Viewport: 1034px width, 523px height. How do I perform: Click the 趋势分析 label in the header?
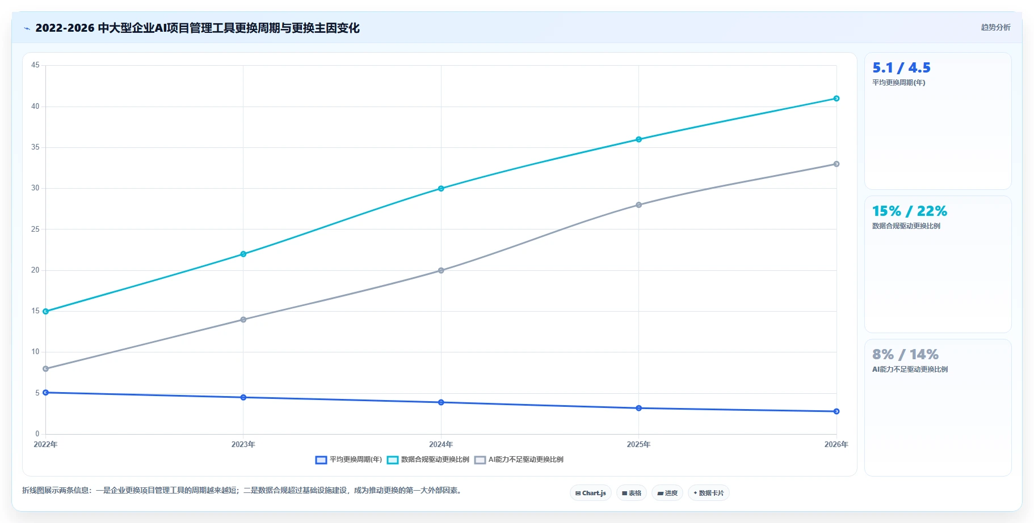click(995, 27)
